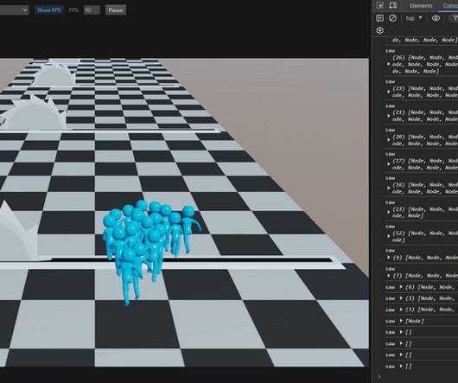The width and height of the screenshot is (458, 383).
Task: Open console settings gear icon
Action: pyautogui.click(x=379, y=30)
